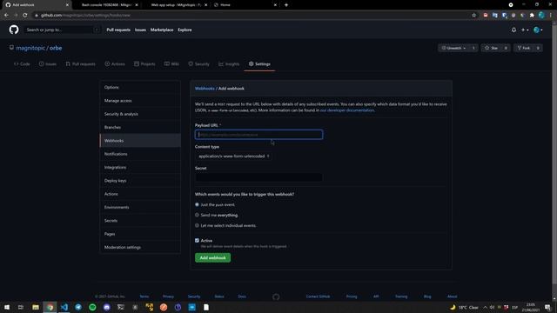This screenshot has width=557, height=313.
Task: Click the Star repository button
Action: [x=492, y=48]
